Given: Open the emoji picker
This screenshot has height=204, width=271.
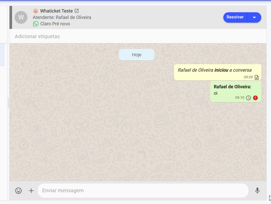Looking at the screenshot, I should [x=18, y=190].
